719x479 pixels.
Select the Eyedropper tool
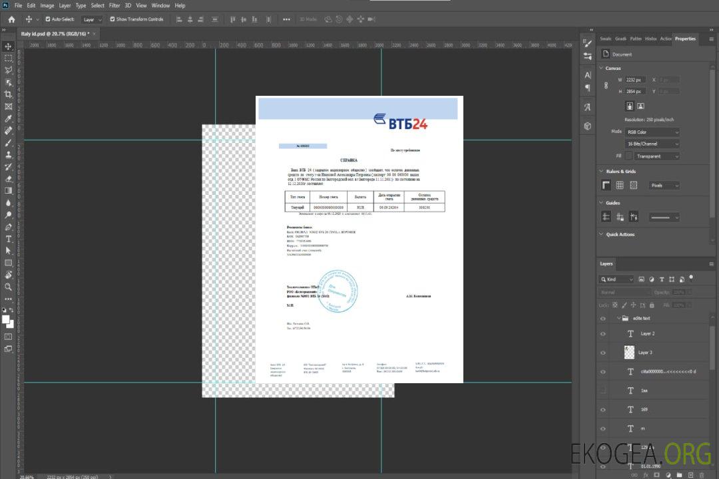point(9,118)
